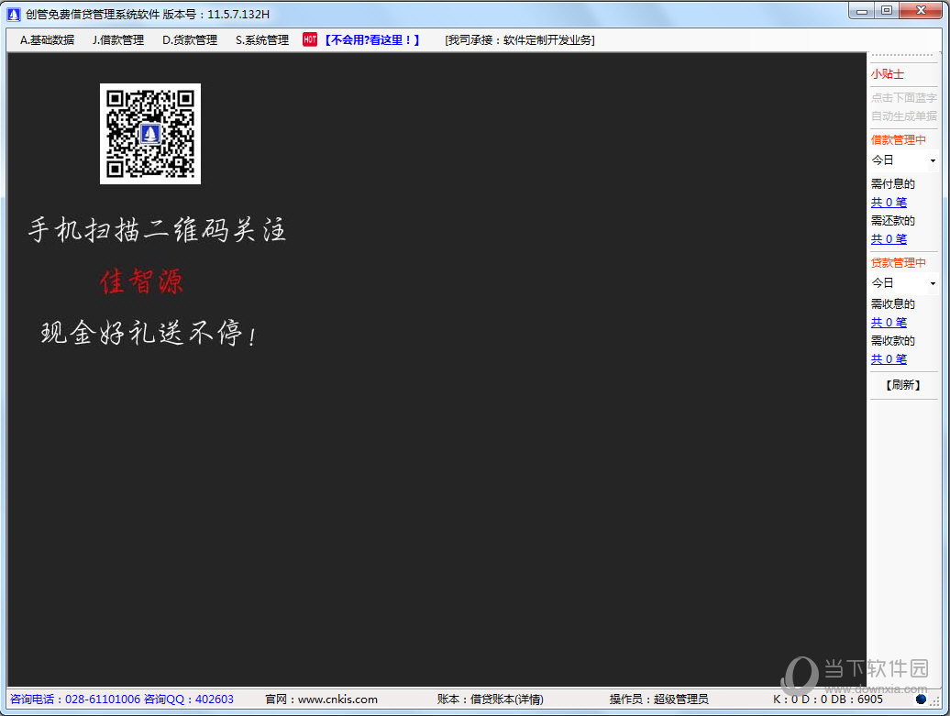This screenshot has height=716, width=950.
Task: Open the 共 0 笔 link under 需付息的
Action: coord(889,203)
